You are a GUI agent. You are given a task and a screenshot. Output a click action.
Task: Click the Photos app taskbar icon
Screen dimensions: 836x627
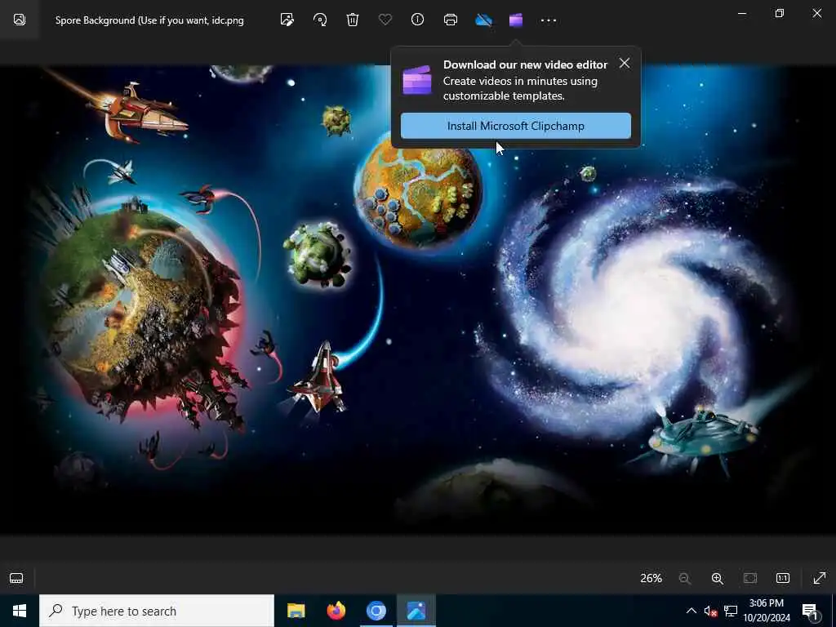416,611
